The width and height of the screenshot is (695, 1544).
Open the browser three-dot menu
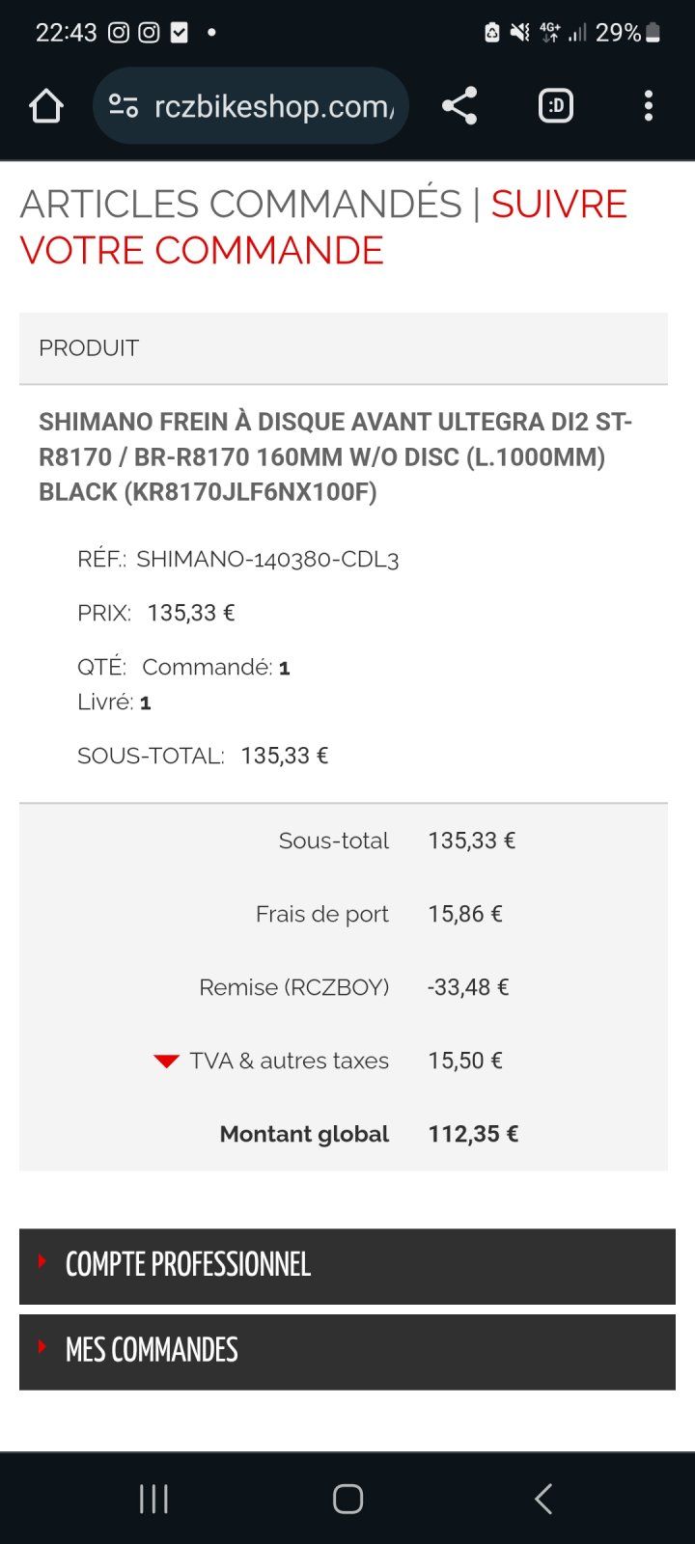pos(648,106)
